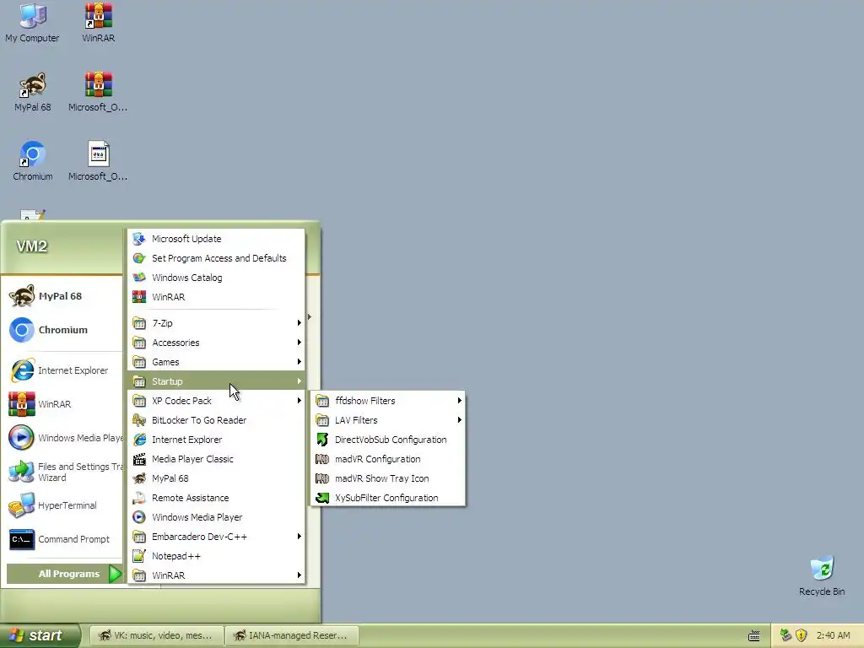This screenshot has height=648, width=864.
Task: Open the on-screen keyboard tray icon
Action: pyautogui.click(x=753, y=636)
